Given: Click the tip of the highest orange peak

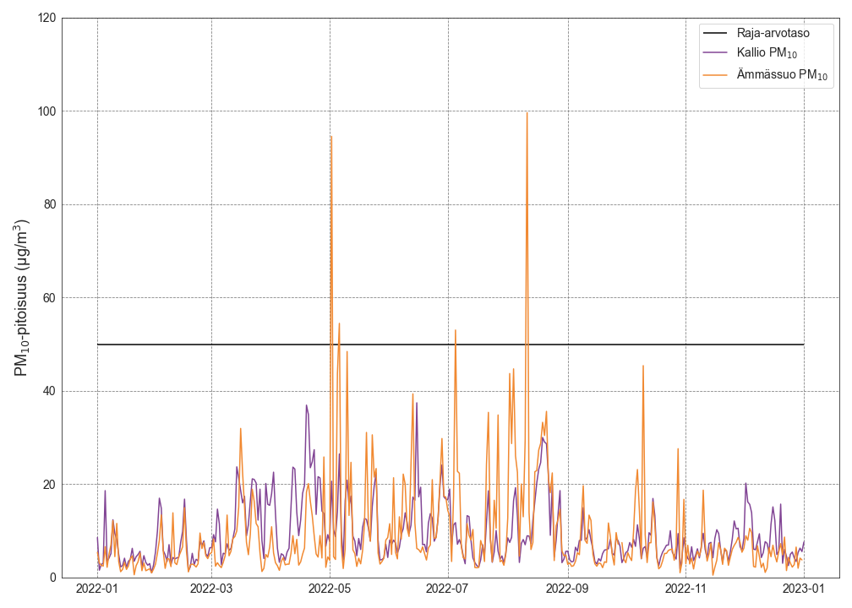Looking at the screenshot, I should click(527, 112).
